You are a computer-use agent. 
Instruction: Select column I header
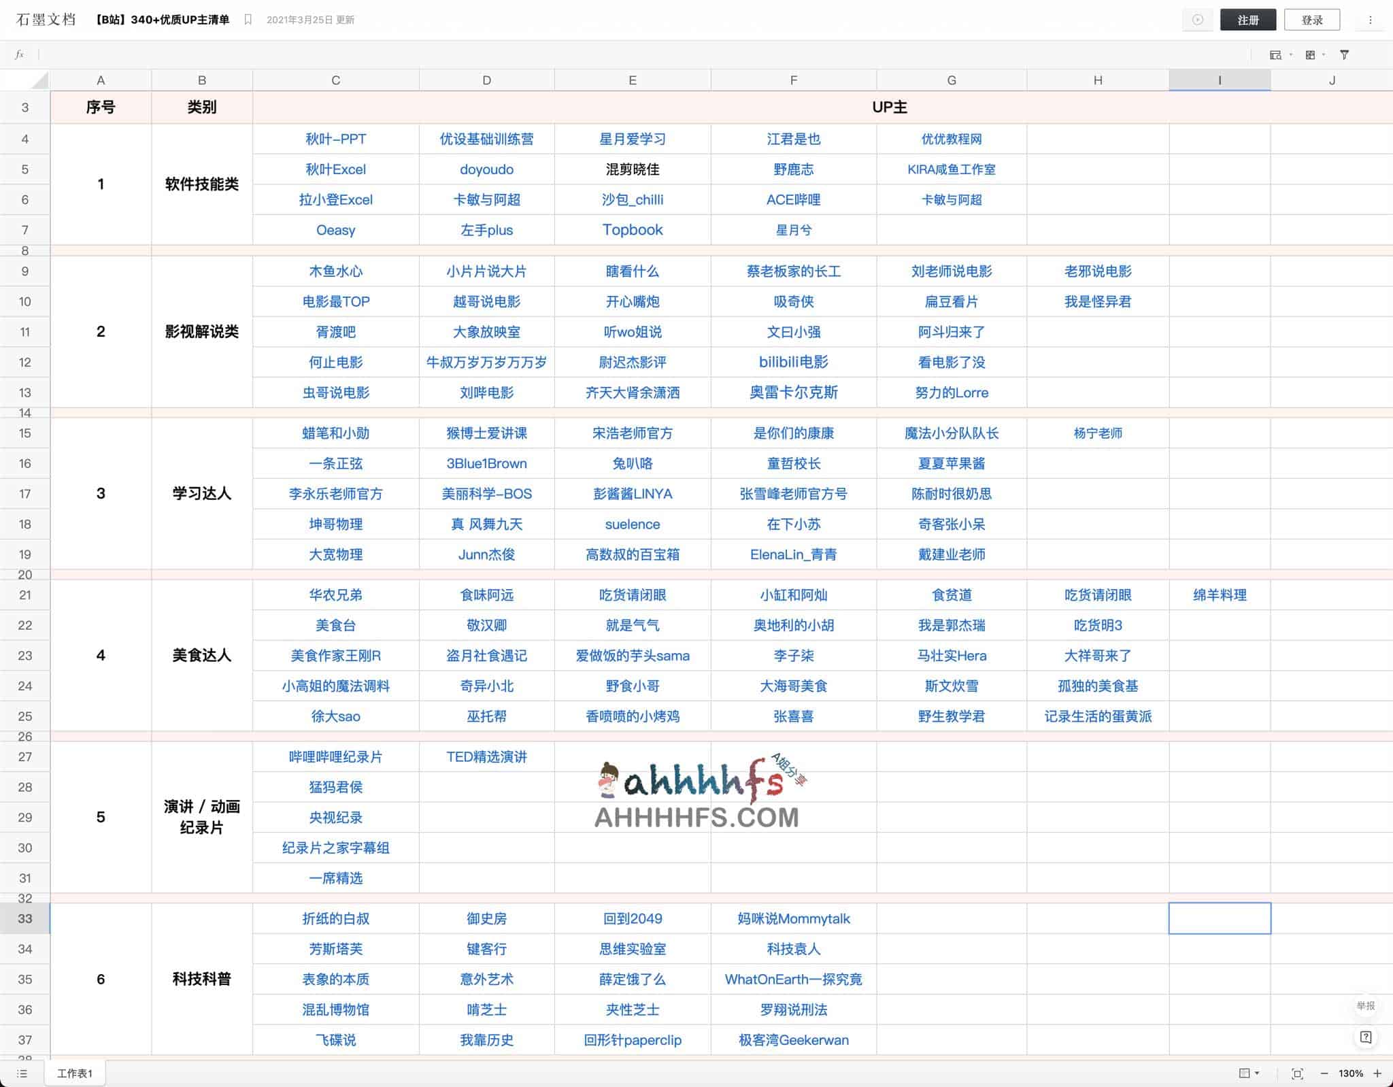point(1219,80)
